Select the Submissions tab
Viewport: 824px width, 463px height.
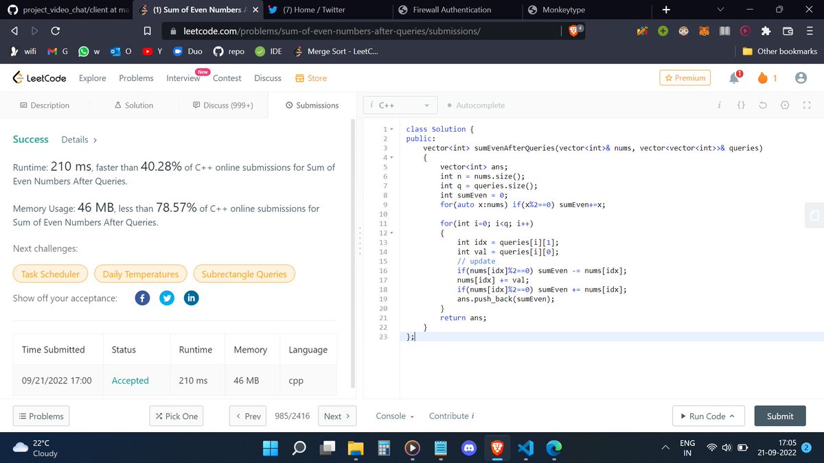tap(312, 106)
